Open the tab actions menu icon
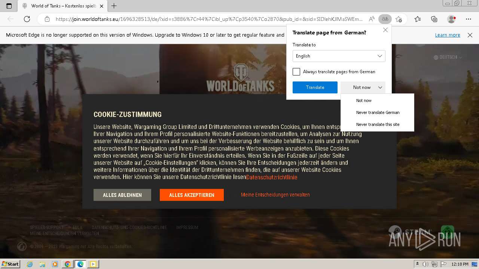The height and width of the screenshot is (269, 479). 9,6
